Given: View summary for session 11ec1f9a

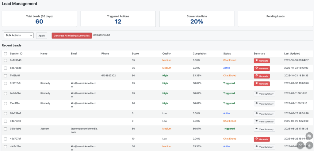Looking at the screenshot, I should (264, 104).
